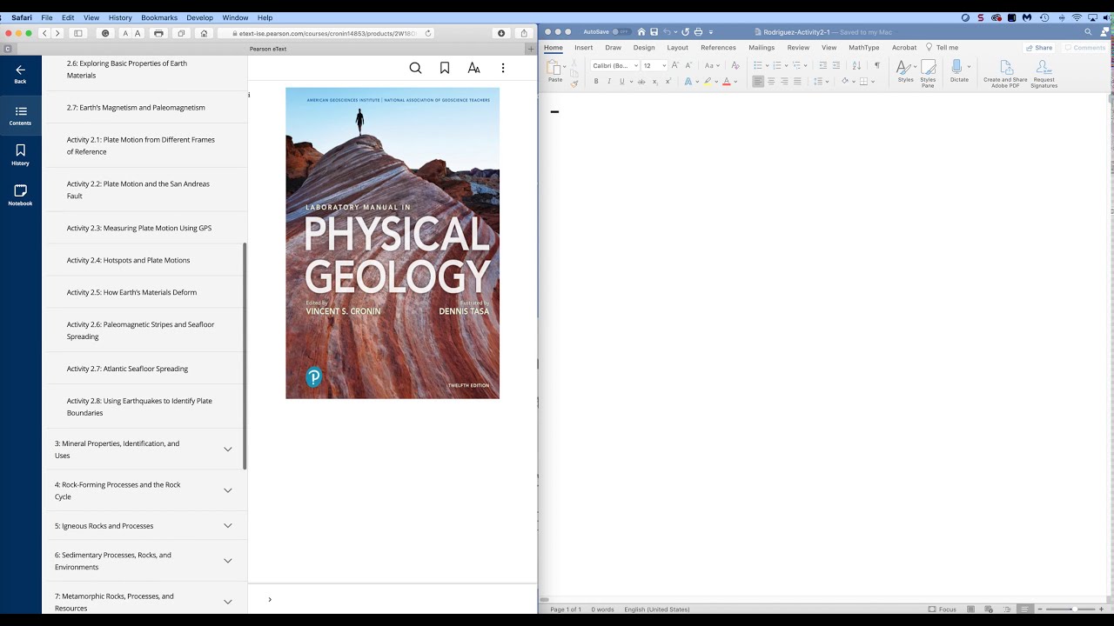Open Styles Pane in Word

[x=928, y=73]
